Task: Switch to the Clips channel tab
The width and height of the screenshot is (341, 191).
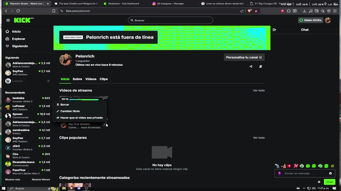Action: [x=104, y=79]
